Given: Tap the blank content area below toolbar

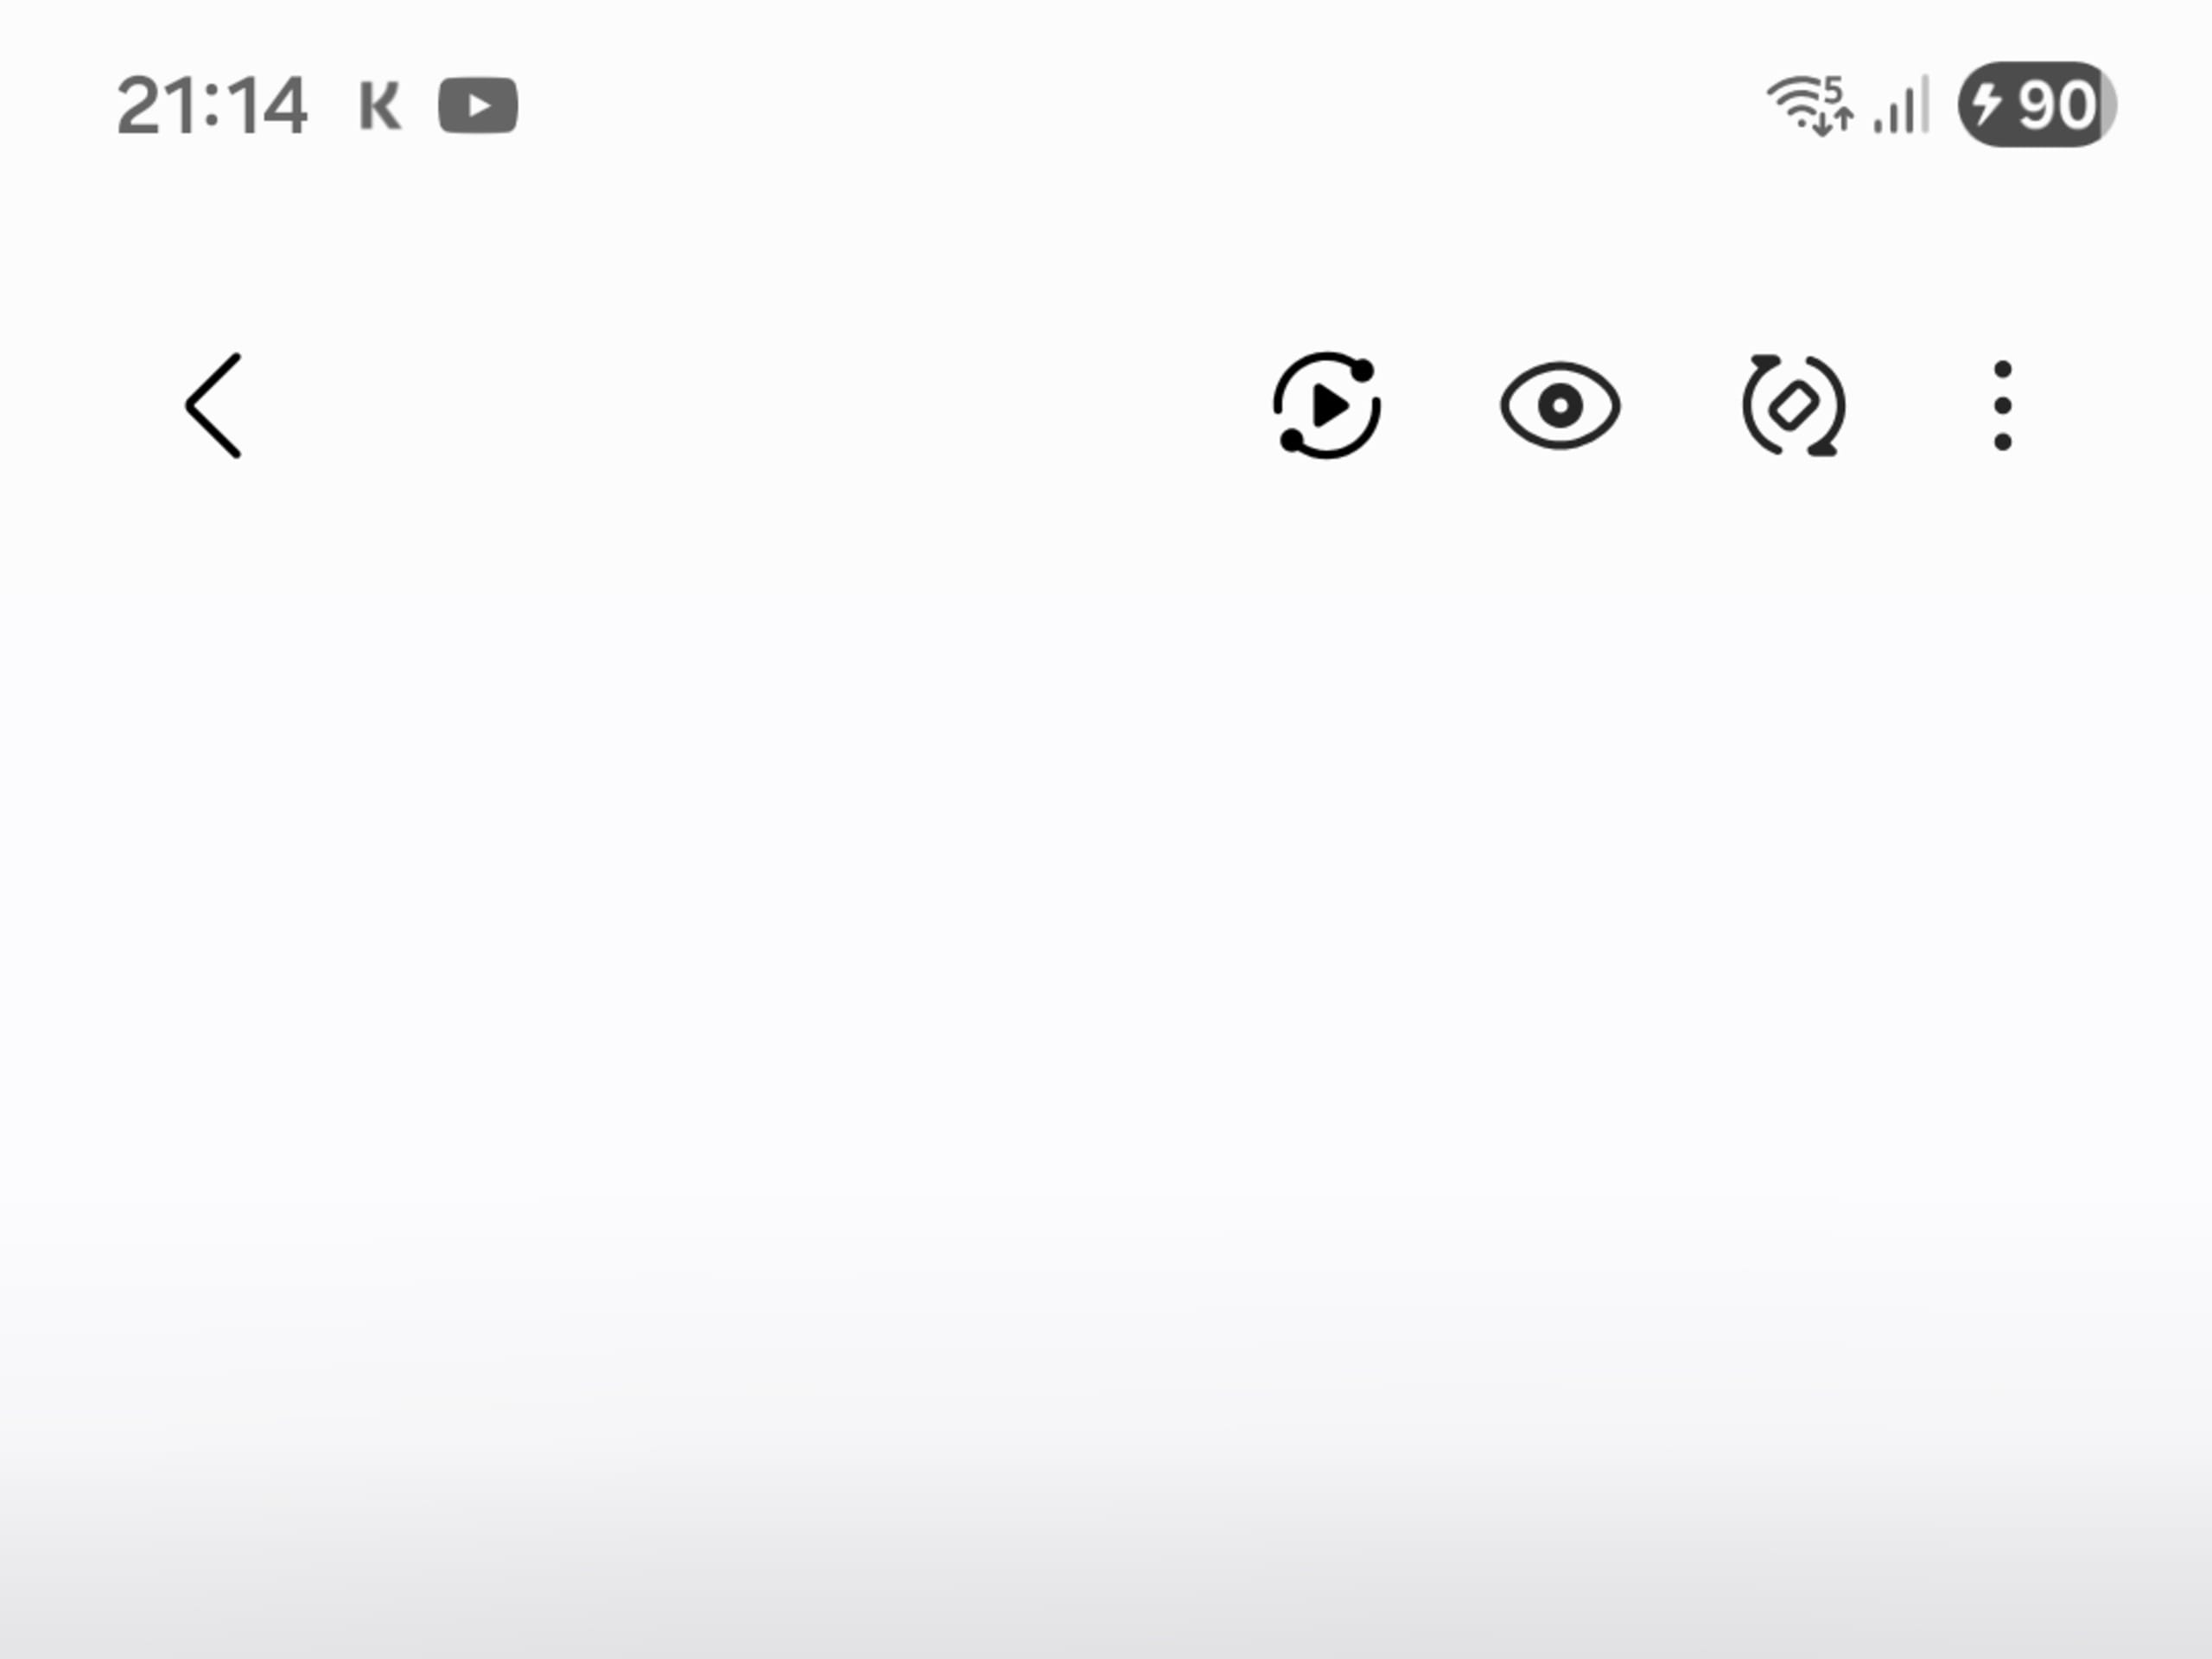Looking at the screenshot, I should 1106,1050.
